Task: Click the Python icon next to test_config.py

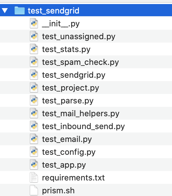Action: (34, 151)
